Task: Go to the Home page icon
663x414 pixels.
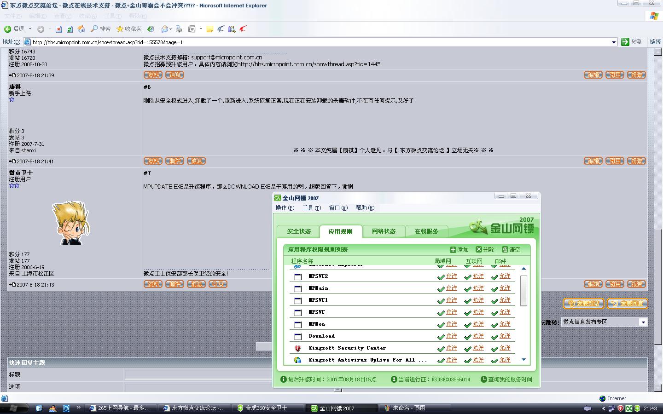Action: pos(81,29)
